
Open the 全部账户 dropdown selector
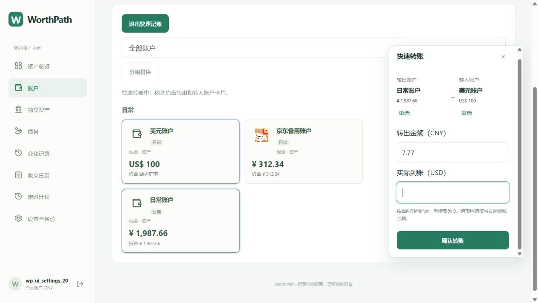point(313,48)
